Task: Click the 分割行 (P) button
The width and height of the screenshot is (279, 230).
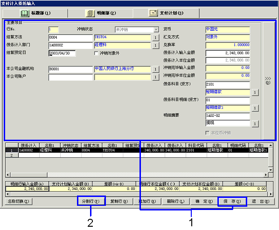Action: (91, 201)
